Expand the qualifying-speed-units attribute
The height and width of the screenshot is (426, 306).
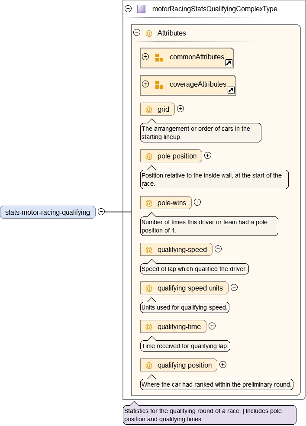coord(234,287)
